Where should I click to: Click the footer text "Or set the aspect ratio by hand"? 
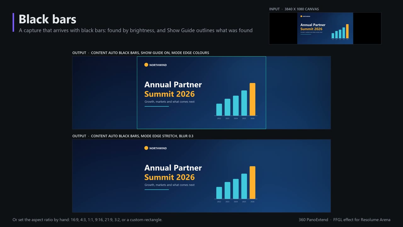tap(88, 220)
